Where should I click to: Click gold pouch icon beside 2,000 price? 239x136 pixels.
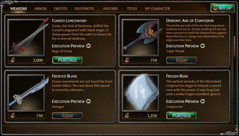pos(13,60)
